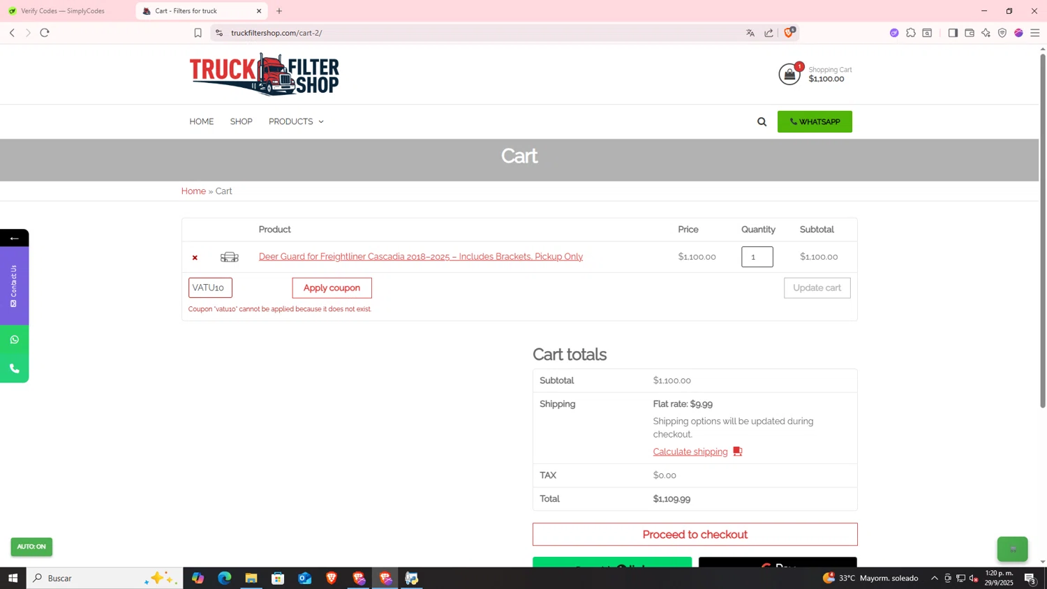This screenshot has width=1047, height=589.
Task: Click the Truck Filter Shop logo
Action: [x=265, y=74]
